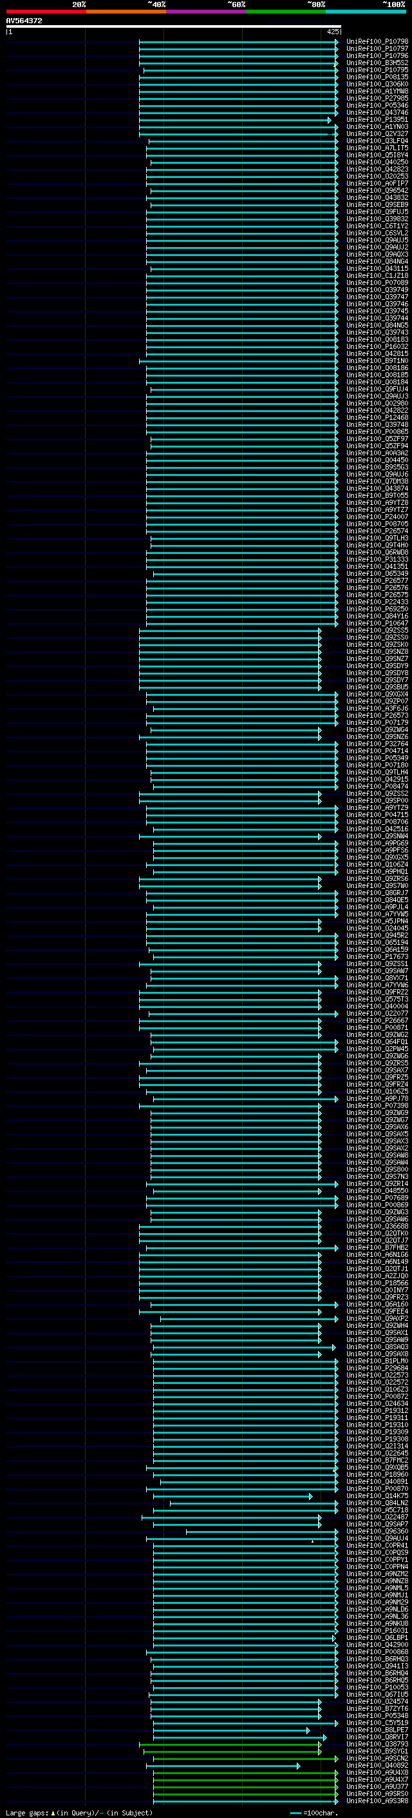
Task: Click query end position label 425
Action: tap(333, 32)
